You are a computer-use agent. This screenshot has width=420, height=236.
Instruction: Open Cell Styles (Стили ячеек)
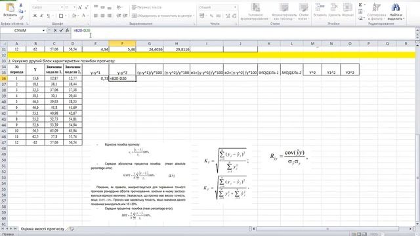pos(304,11)
